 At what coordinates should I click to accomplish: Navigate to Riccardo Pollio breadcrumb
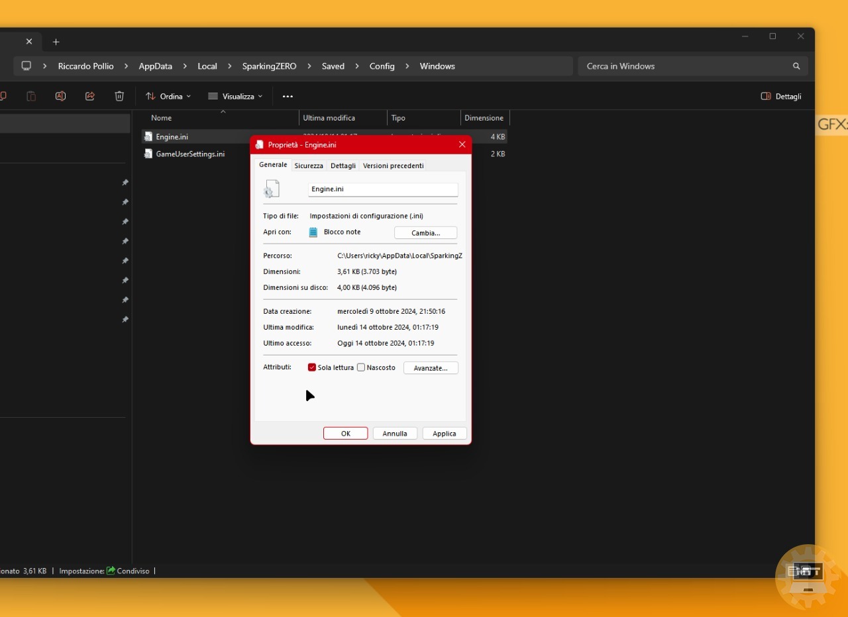tap(85, 66)
